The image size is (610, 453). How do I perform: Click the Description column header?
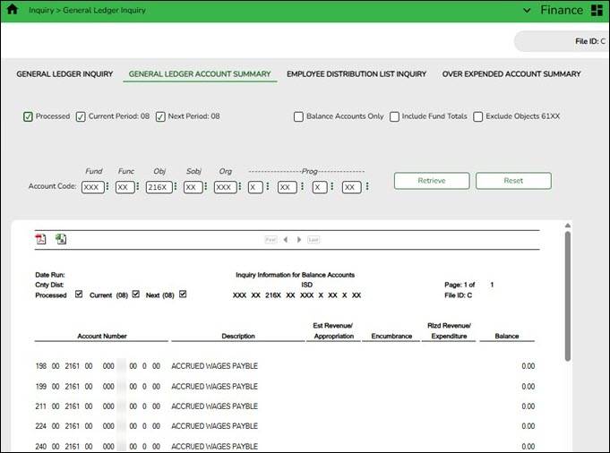pyautogui.click(x=238, y=336)
